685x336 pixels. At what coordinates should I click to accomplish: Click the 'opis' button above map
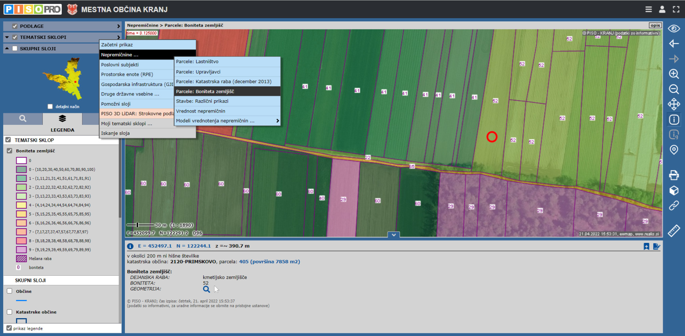[x=655, y=25]
